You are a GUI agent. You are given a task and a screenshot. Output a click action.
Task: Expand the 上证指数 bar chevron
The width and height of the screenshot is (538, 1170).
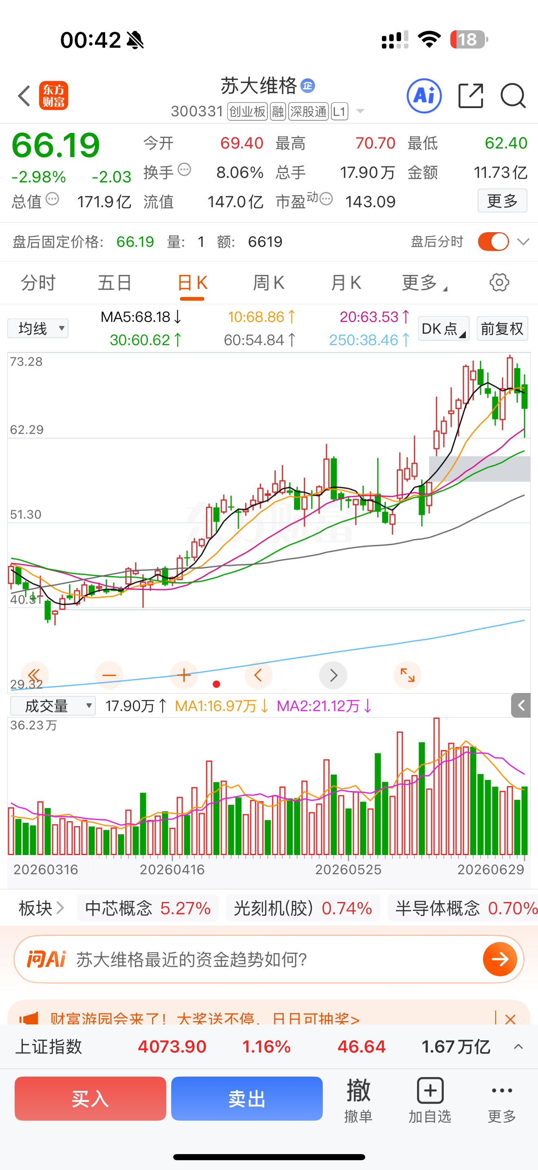(x=518, y=1046)
